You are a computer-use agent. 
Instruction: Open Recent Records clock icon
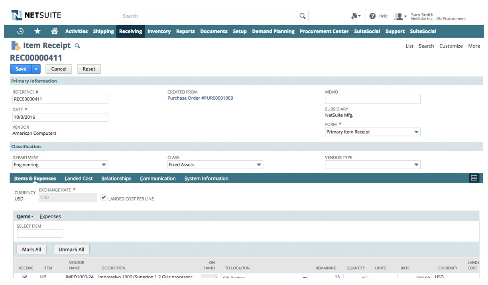tap(20, 31)
